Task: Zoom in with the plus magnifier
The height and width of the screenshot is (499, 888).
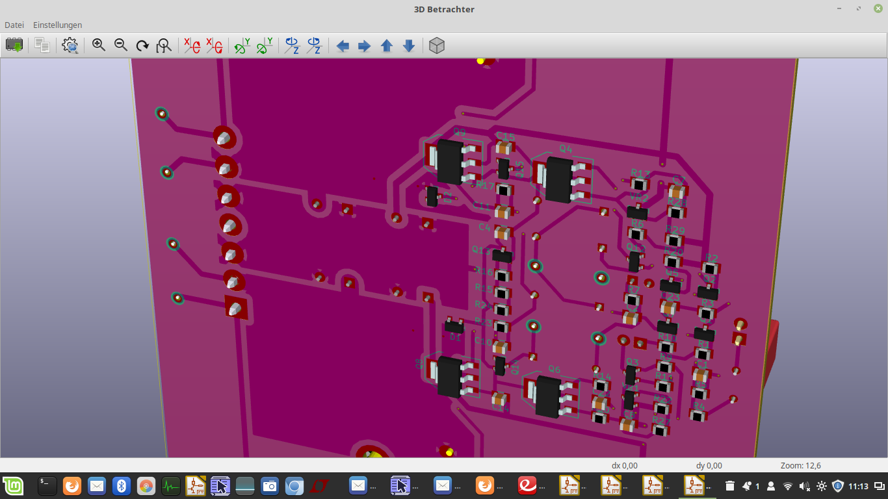Action: pyautogui.click(x=99, y=45)
